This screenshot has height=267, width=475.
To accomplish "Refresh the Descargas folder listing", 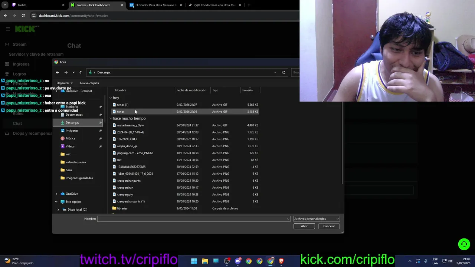I will coord(284,72).
